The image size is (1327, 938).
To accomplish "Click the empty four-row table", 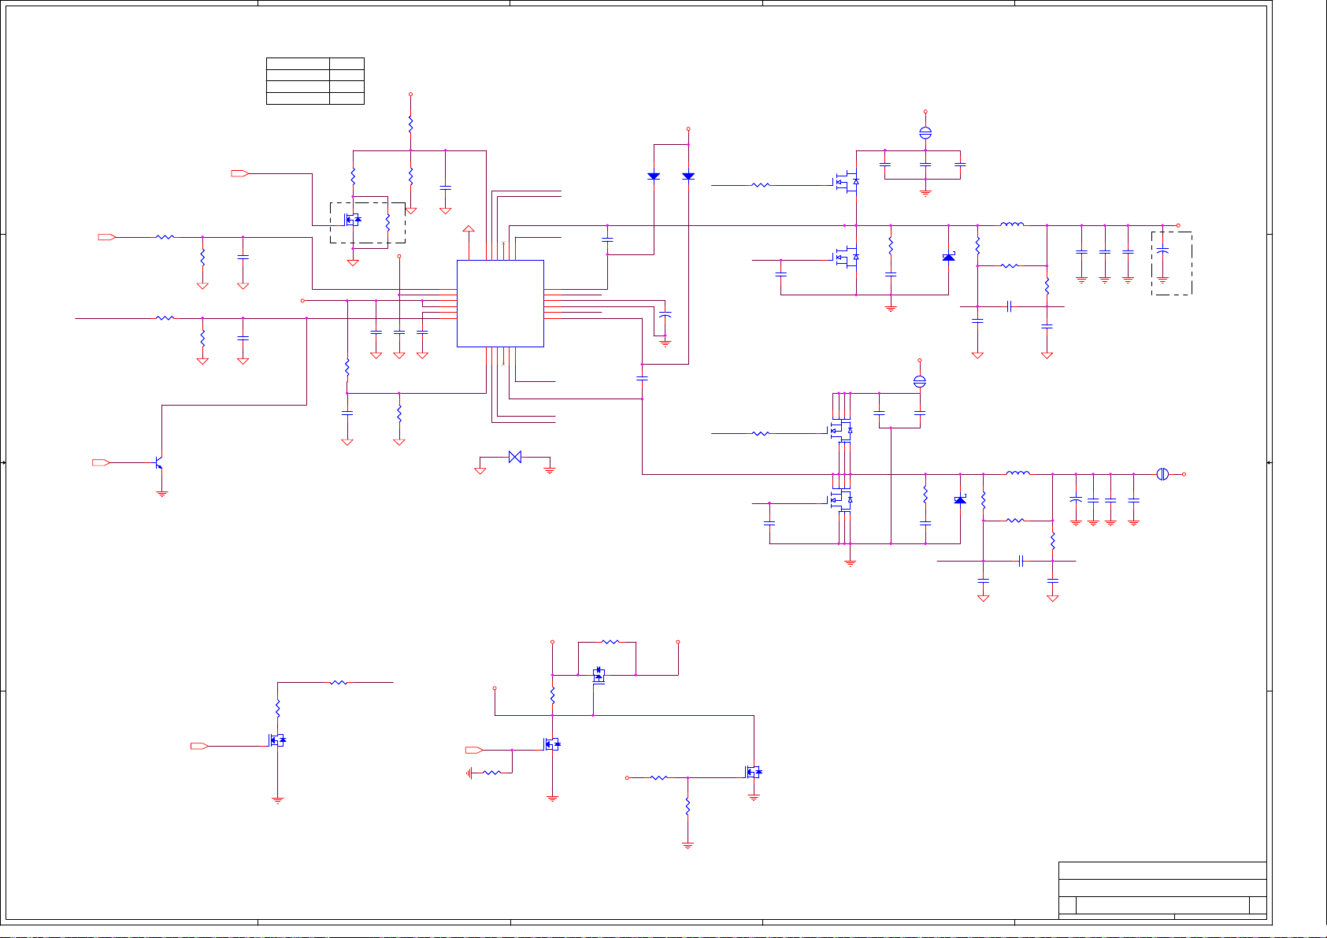I will click(x=315, y=80).
